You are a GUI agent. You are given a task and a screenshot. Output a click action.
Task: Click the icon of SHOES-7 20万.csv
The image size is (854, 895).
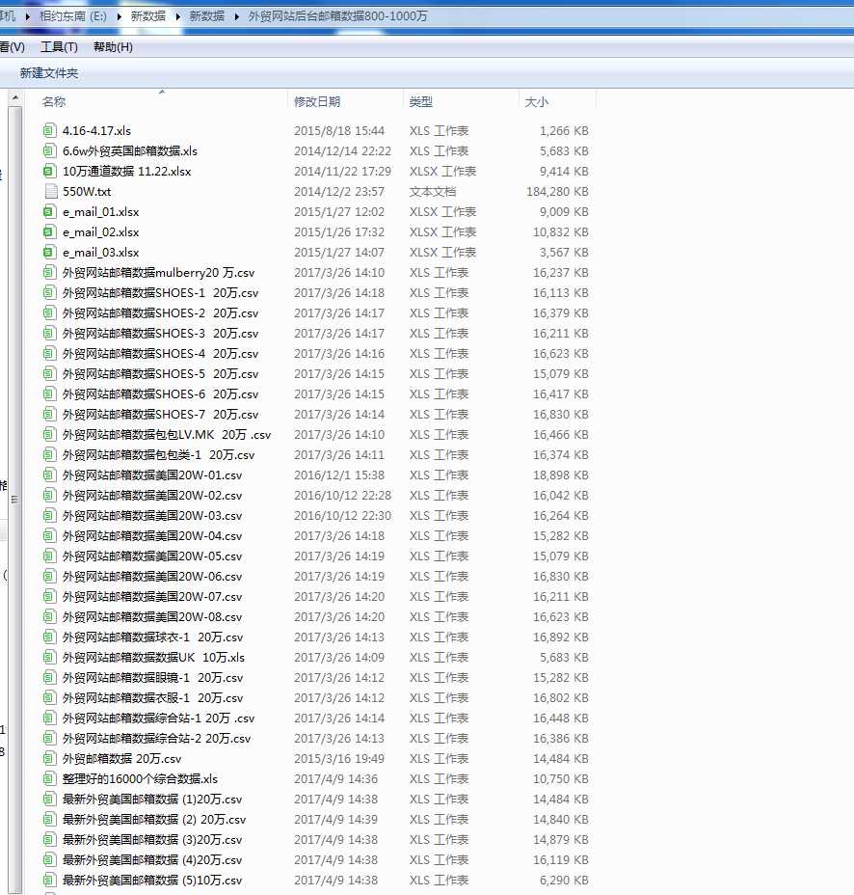click(x=49, y=415)
